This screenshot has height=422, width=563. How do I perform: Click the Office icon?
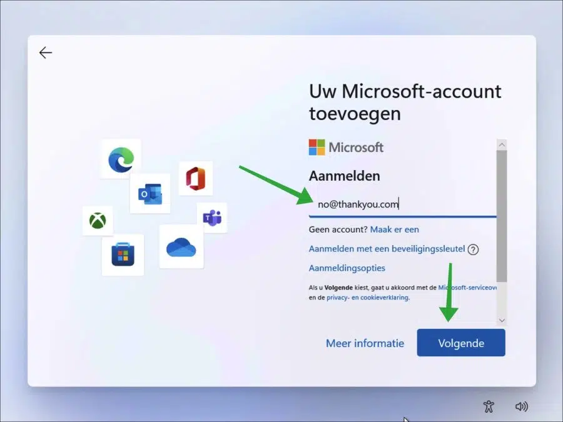[196, 178]
